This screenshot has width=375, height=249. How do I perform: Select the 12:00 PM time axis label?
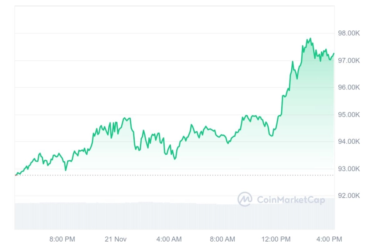[x=276, y=239]
